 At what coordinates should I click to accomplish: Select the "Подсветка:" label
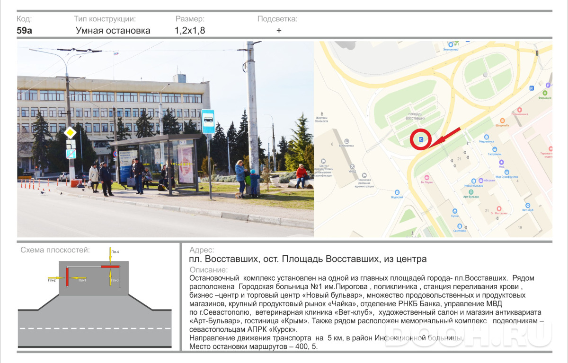coord(277,19)
